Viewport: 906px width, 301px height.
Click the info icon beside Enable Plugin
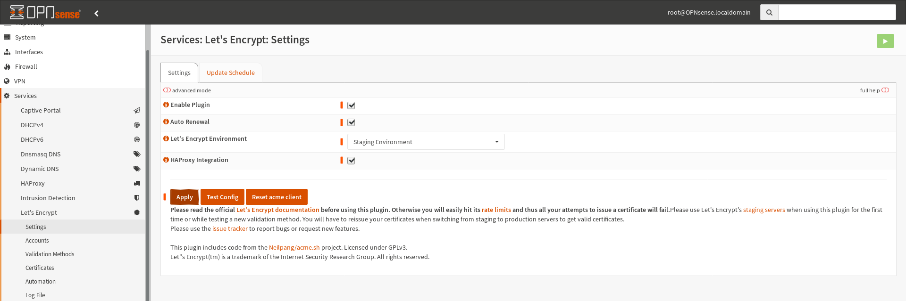click(x=166, y=105)
